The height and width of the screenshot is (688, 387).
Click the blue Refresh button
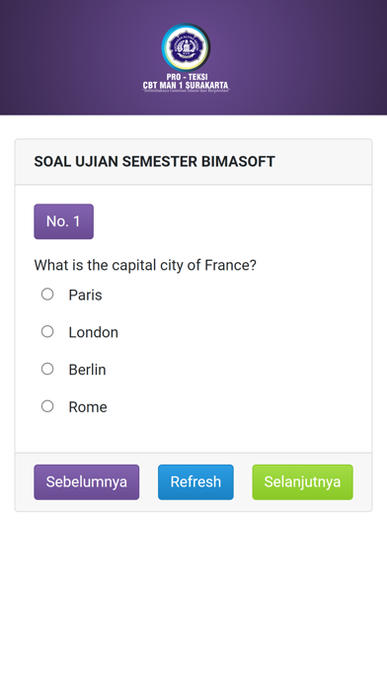(x=195, y=481)
